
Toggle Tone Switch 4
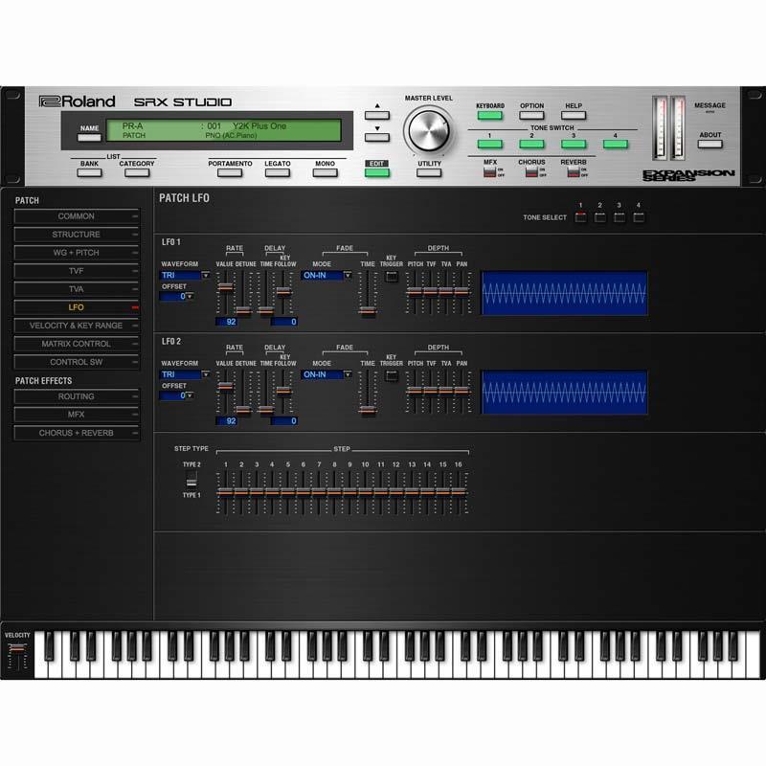615,145
